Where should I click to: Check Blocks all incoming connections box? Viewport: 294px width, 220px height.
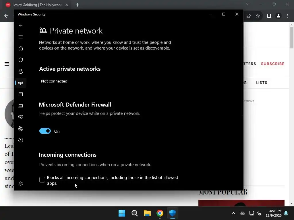point(42,180)
